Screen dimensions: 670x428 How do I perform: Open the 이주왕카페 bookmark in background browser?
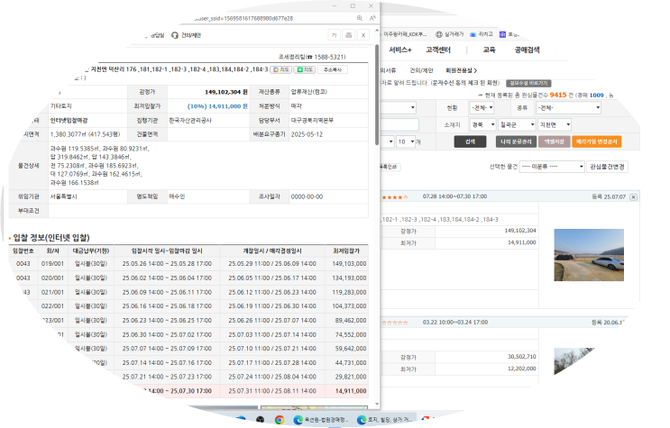404,34
